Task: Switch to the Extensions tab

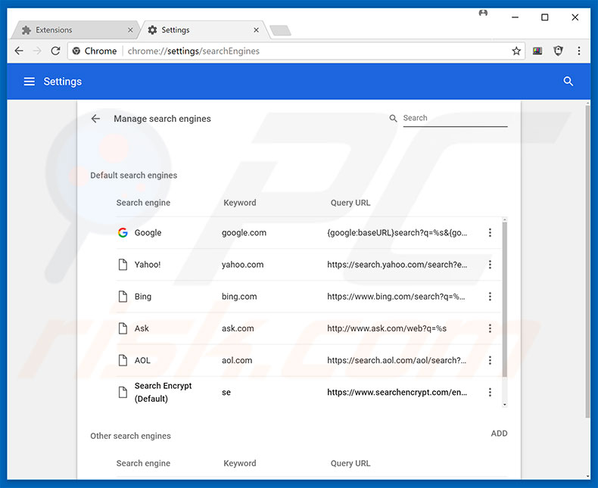Action: pyautogui.click(x=68, y=30)
